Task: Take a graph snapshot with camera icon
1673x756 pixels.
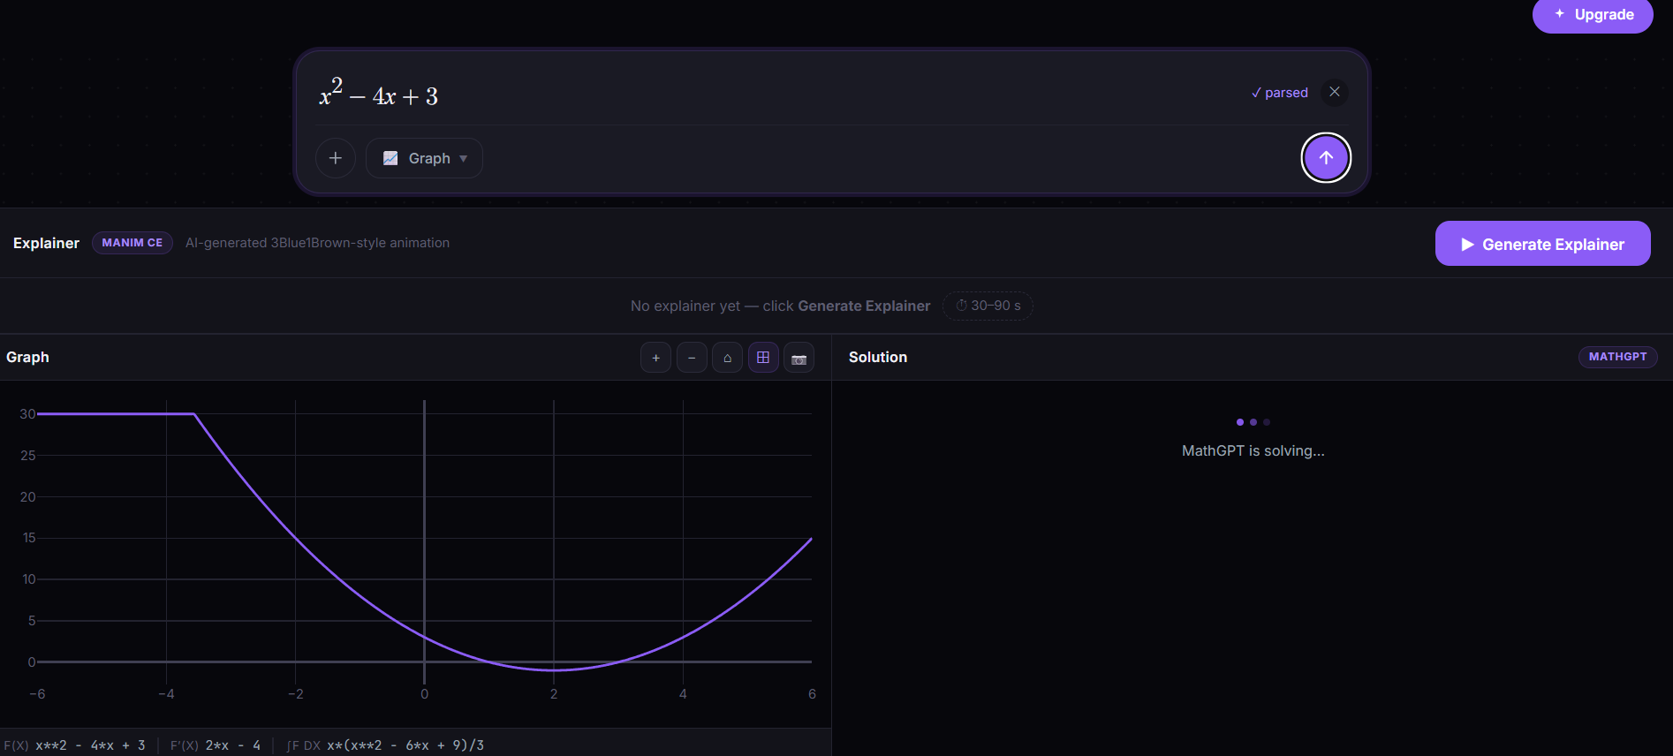Action: pyautogui.click(x=799, y=358)
